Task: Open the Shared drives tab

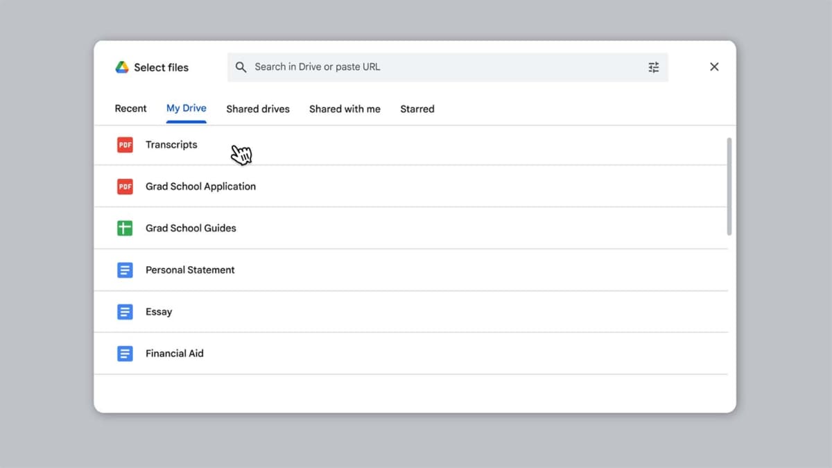Action: (x=258, y=109)
